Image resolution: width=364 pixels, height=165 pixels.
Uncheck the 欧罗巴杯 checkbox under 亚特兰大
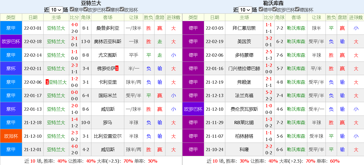86,9
